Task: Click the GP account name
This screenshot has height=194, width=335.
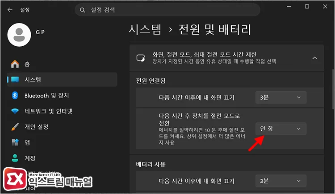Action: 40,32
